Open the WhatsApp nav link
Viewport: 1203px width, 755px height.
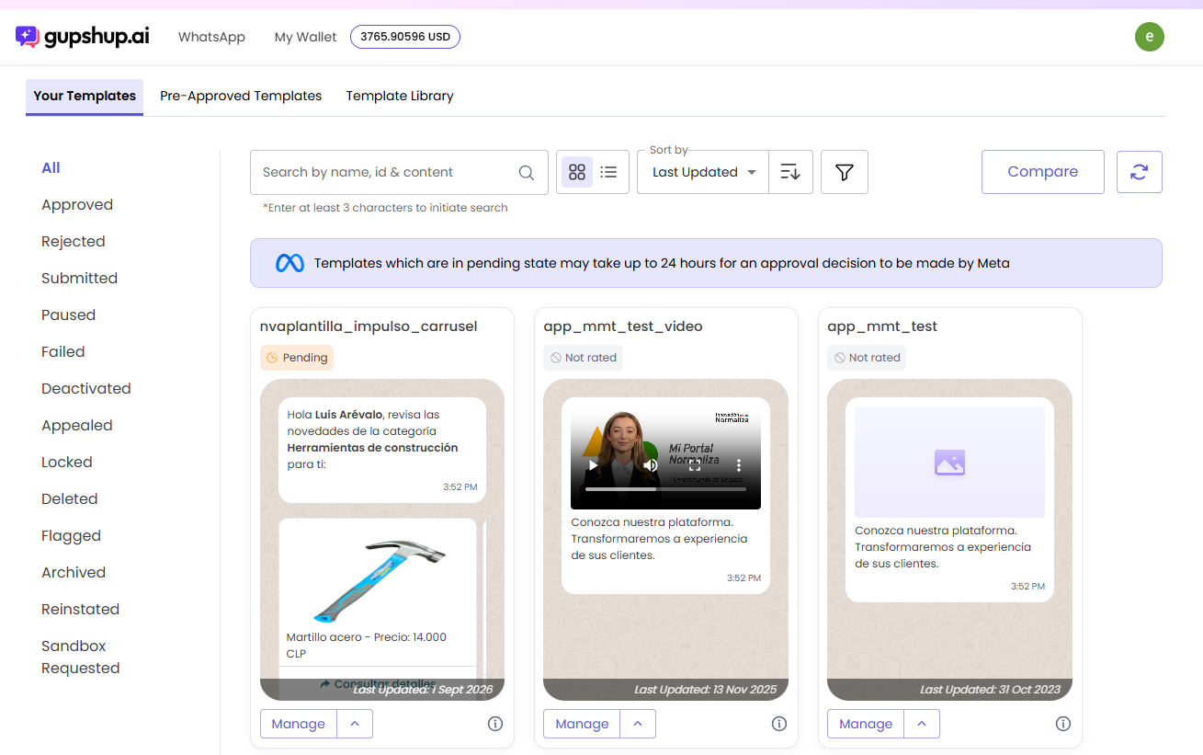pyautogui.click(x=211, y=37)
